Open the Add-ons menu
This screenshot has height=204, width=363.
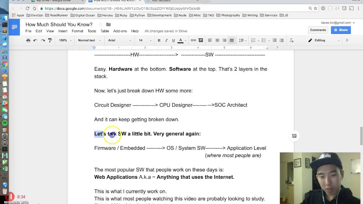pyautogui.click(x=120, y=31)
